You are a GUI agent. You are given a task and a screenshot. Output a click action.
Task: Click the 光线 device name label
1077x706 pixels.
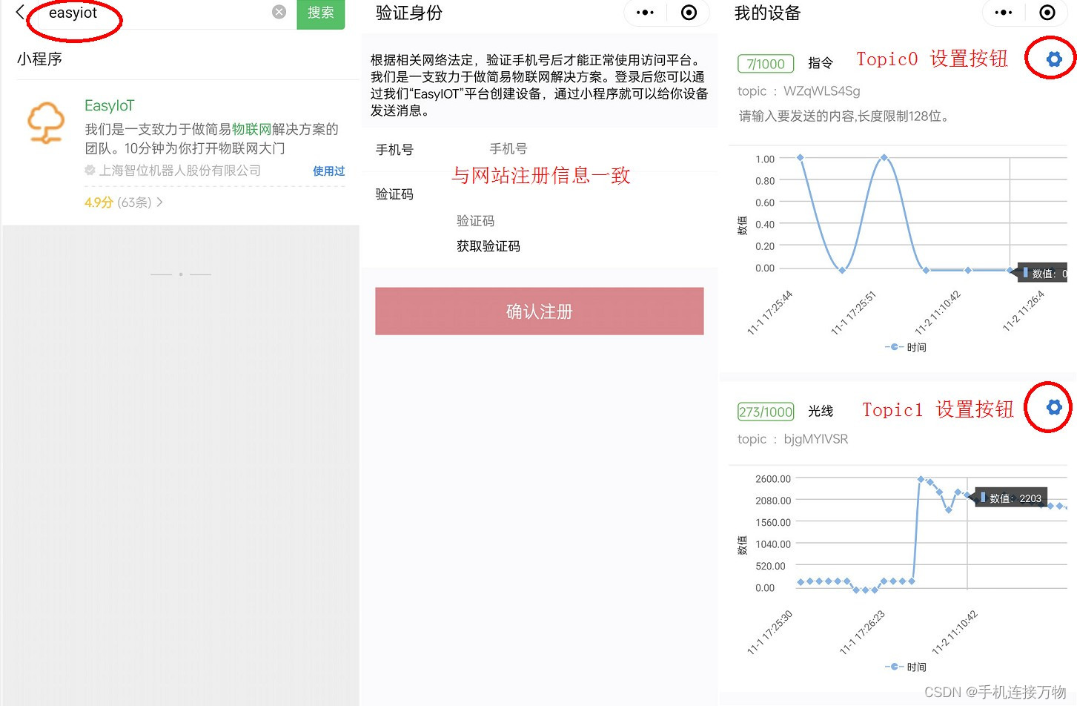821,411
